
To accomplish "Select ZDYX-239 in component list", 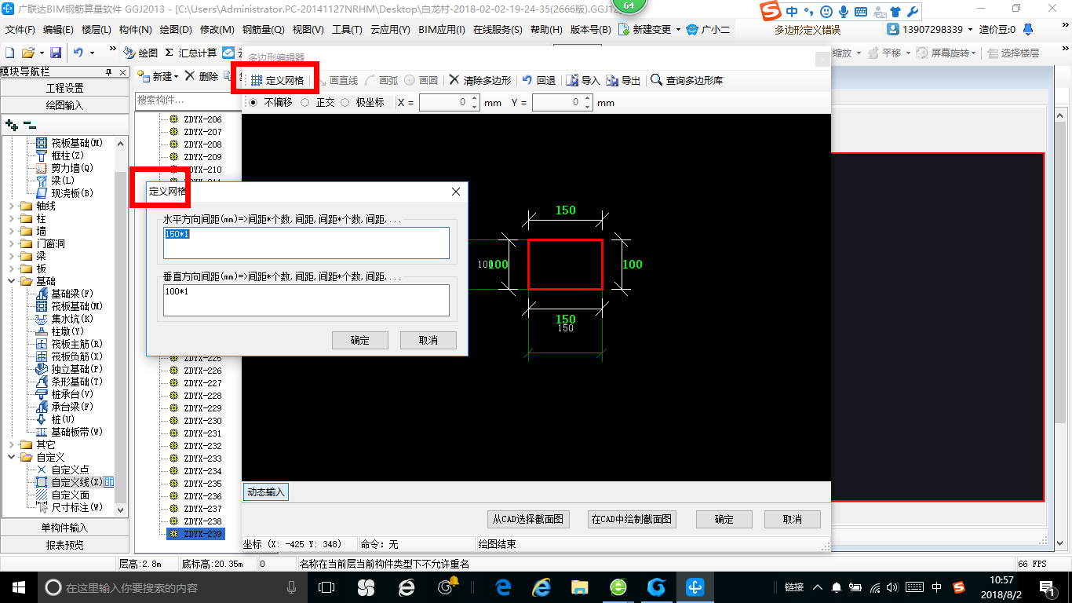I will tap(195, 534).
